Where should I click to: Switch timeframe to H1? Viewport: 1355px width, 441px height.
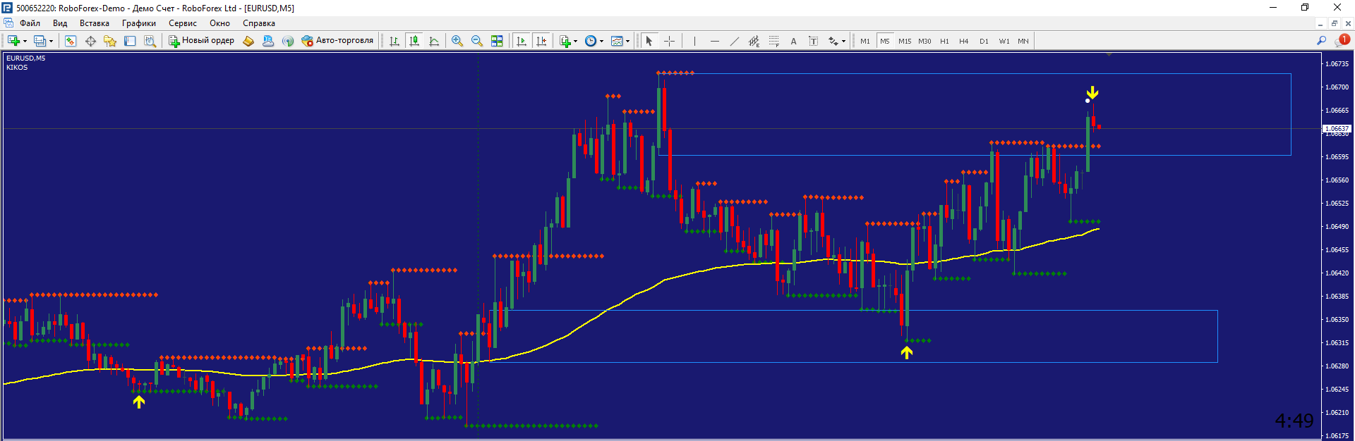coord(944,41)
